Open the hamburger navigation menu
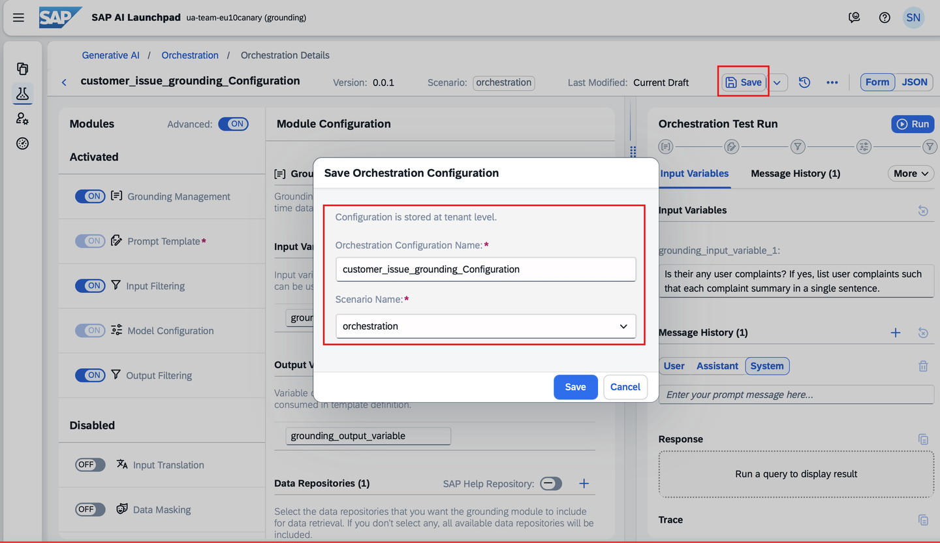This screenshot has height=543, width=940. [18, 18]
